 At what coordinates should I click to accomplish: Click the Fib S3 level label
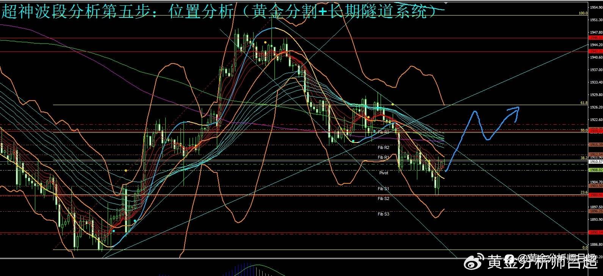383,214
